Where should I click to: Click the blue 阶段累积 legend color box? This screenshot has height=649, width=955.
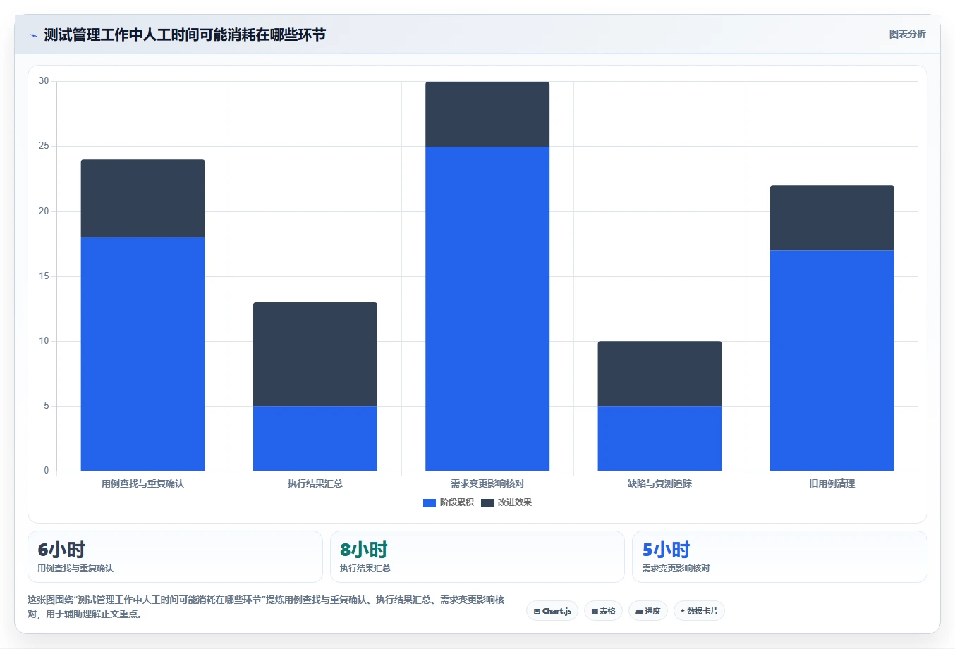[x=430, y=502]
